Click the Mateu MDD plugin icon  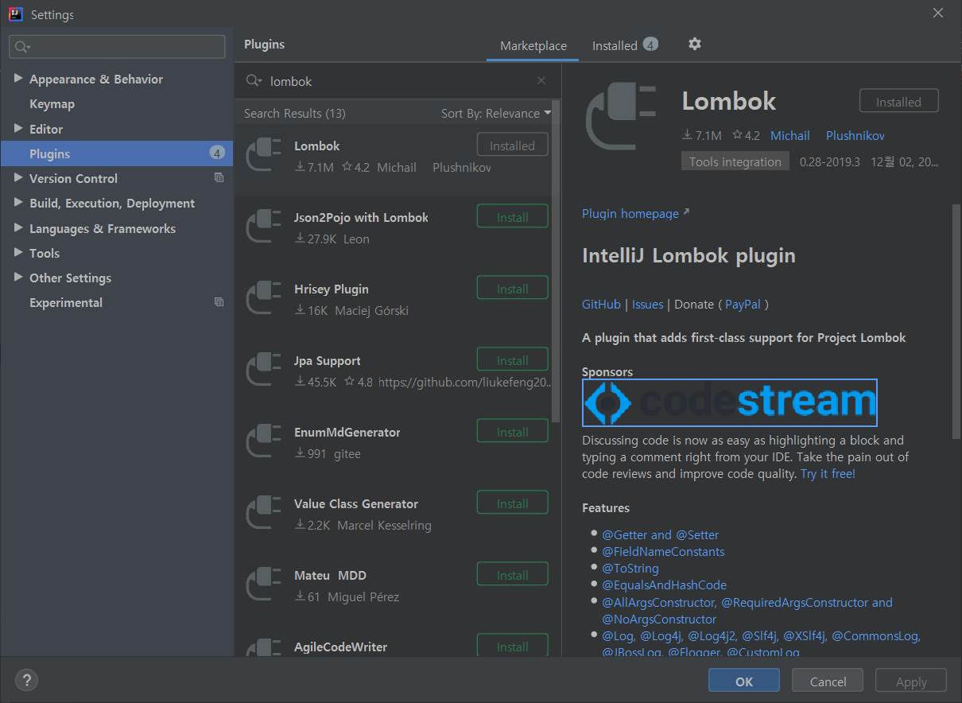point(265,585)
